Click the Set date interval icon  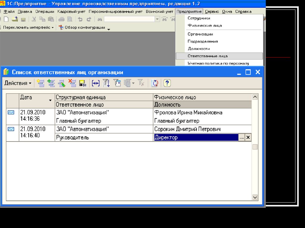(x=96, y=83)
